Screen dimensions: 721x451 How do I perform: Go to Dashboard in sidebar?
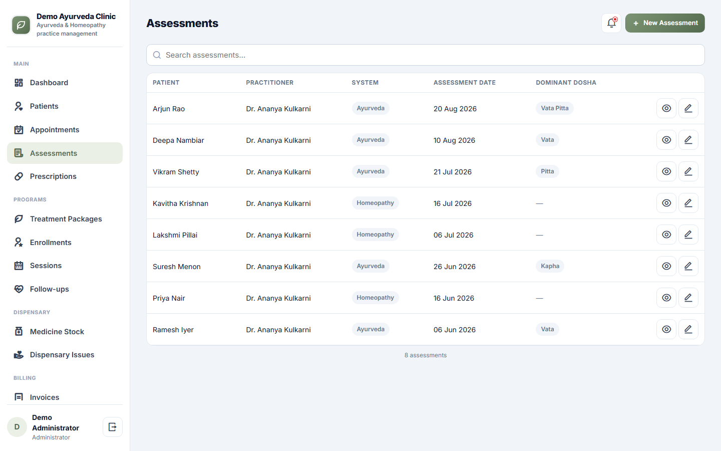(65, 83)
